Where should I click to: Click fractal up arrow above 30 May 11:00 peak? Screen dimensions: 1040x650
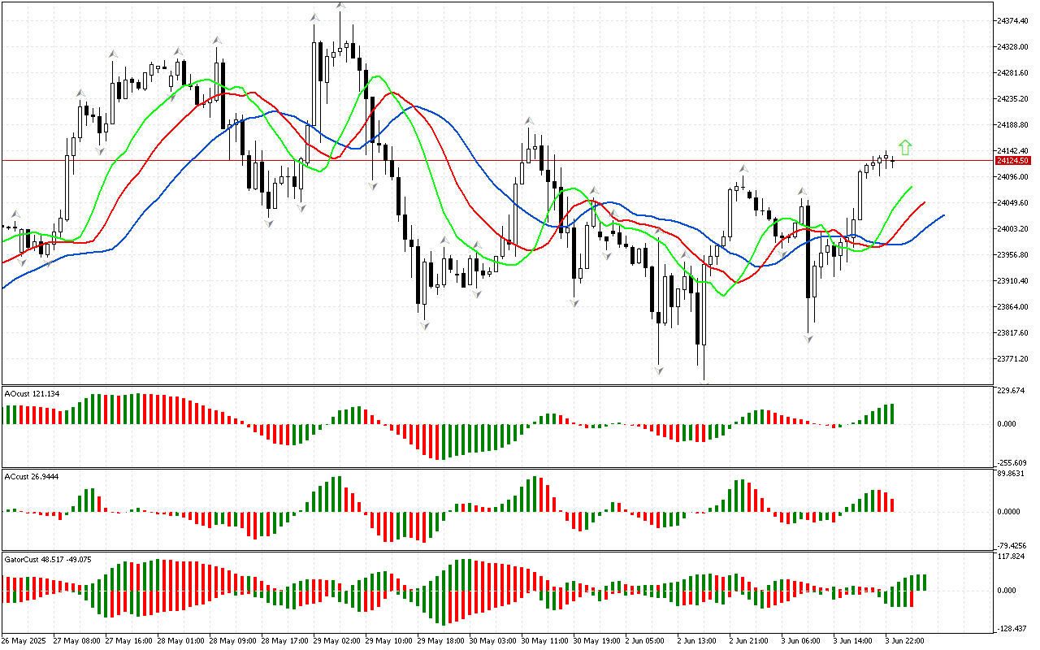click(529, 120)
